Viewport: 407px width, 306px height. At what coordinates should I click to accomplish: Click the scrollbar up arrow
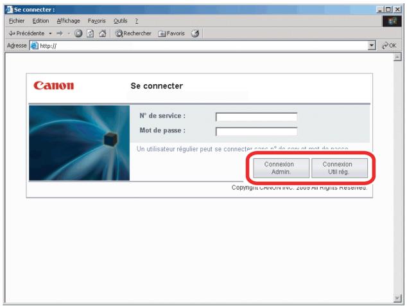tap(397, 57)
